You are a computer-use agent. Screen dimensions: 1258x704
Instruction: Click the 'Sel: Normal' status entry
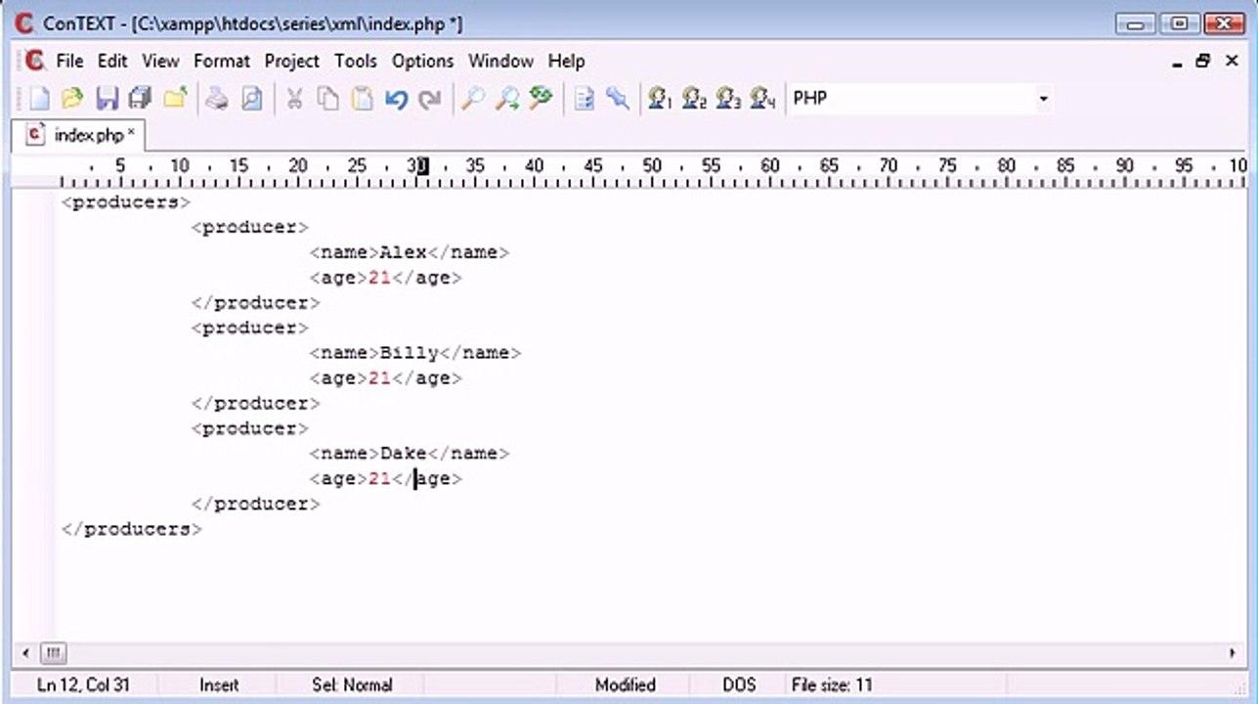(x=352, y=685)
